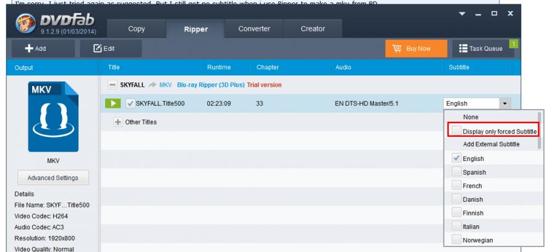Check the Spanish subtitle option

[456, 172]
